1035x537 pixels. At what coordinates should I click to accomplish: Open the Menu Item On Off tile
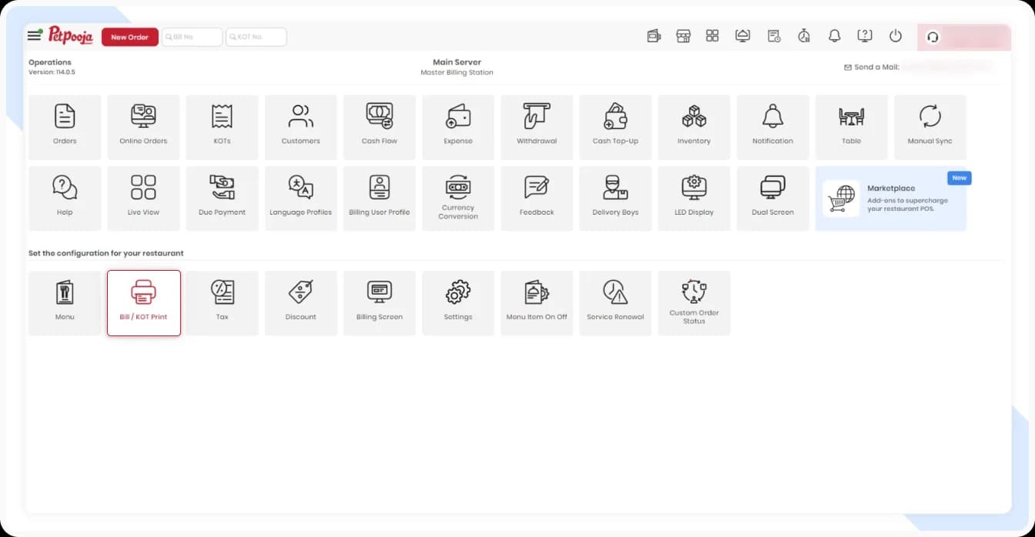[536, 302]
